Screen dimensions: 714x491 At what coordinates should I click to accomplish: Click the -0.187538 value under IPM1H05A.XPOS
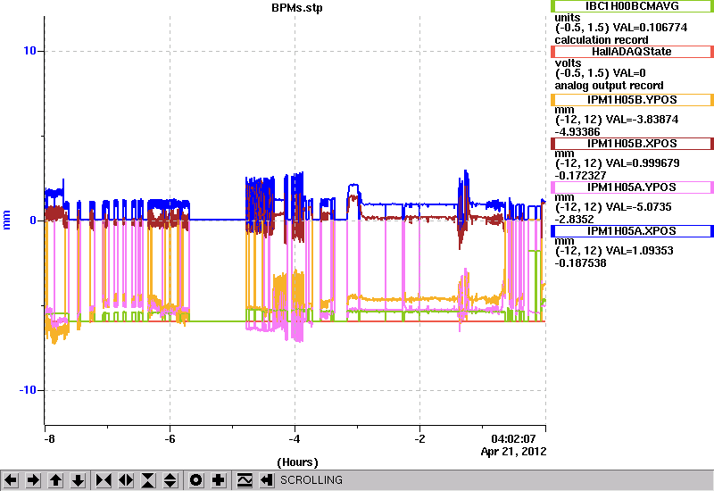pos(581,262)
